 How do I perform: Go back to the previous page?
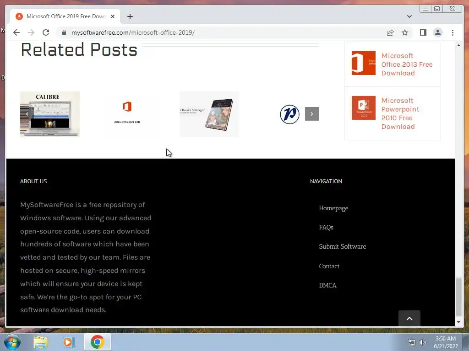16,32
